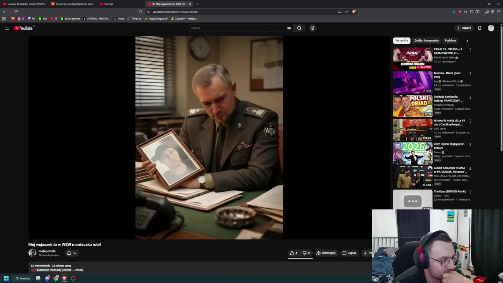Share page with the address bar share icon

point(347,12)
